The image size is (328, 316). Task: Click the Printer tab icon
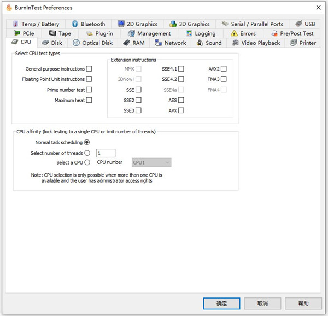294,43
